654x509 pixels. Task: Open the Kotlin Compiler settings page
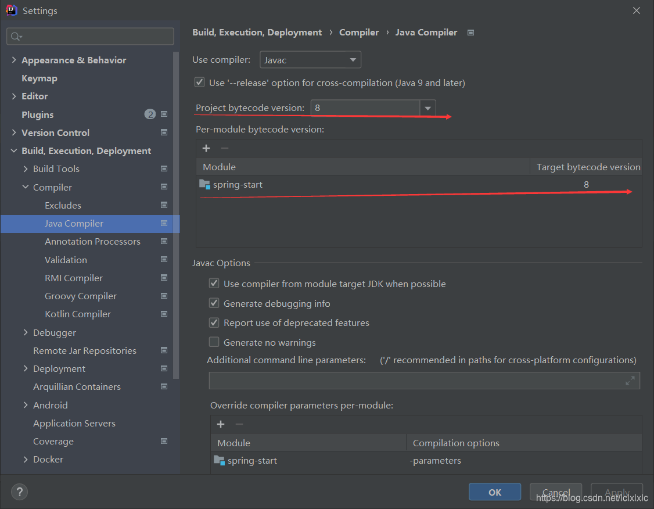78,314
